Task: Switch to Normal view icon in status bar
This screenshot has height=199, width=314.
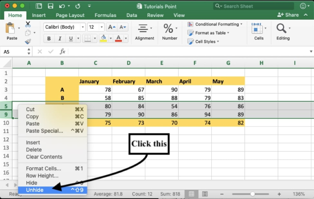Action: point(192,194)
